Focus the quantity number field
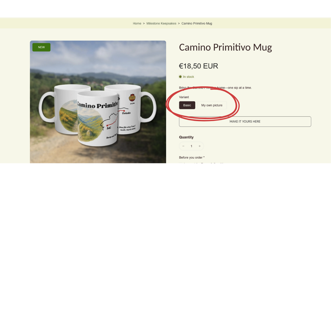 click(191, 146)
